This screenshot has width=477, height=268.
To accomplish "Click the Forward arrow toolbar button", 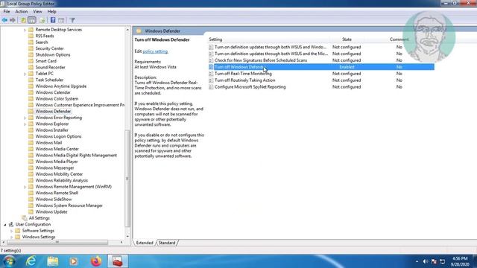I will coord(13,20).
